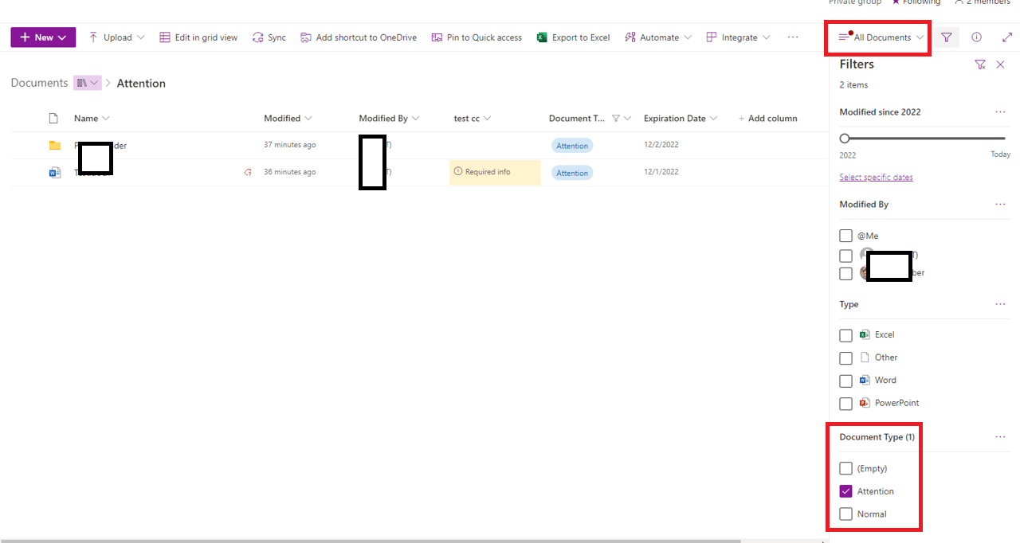Expand the Automate dropdown chevron
The image size is (1020, 543).
pyautogui.click(x=688, y=37)
